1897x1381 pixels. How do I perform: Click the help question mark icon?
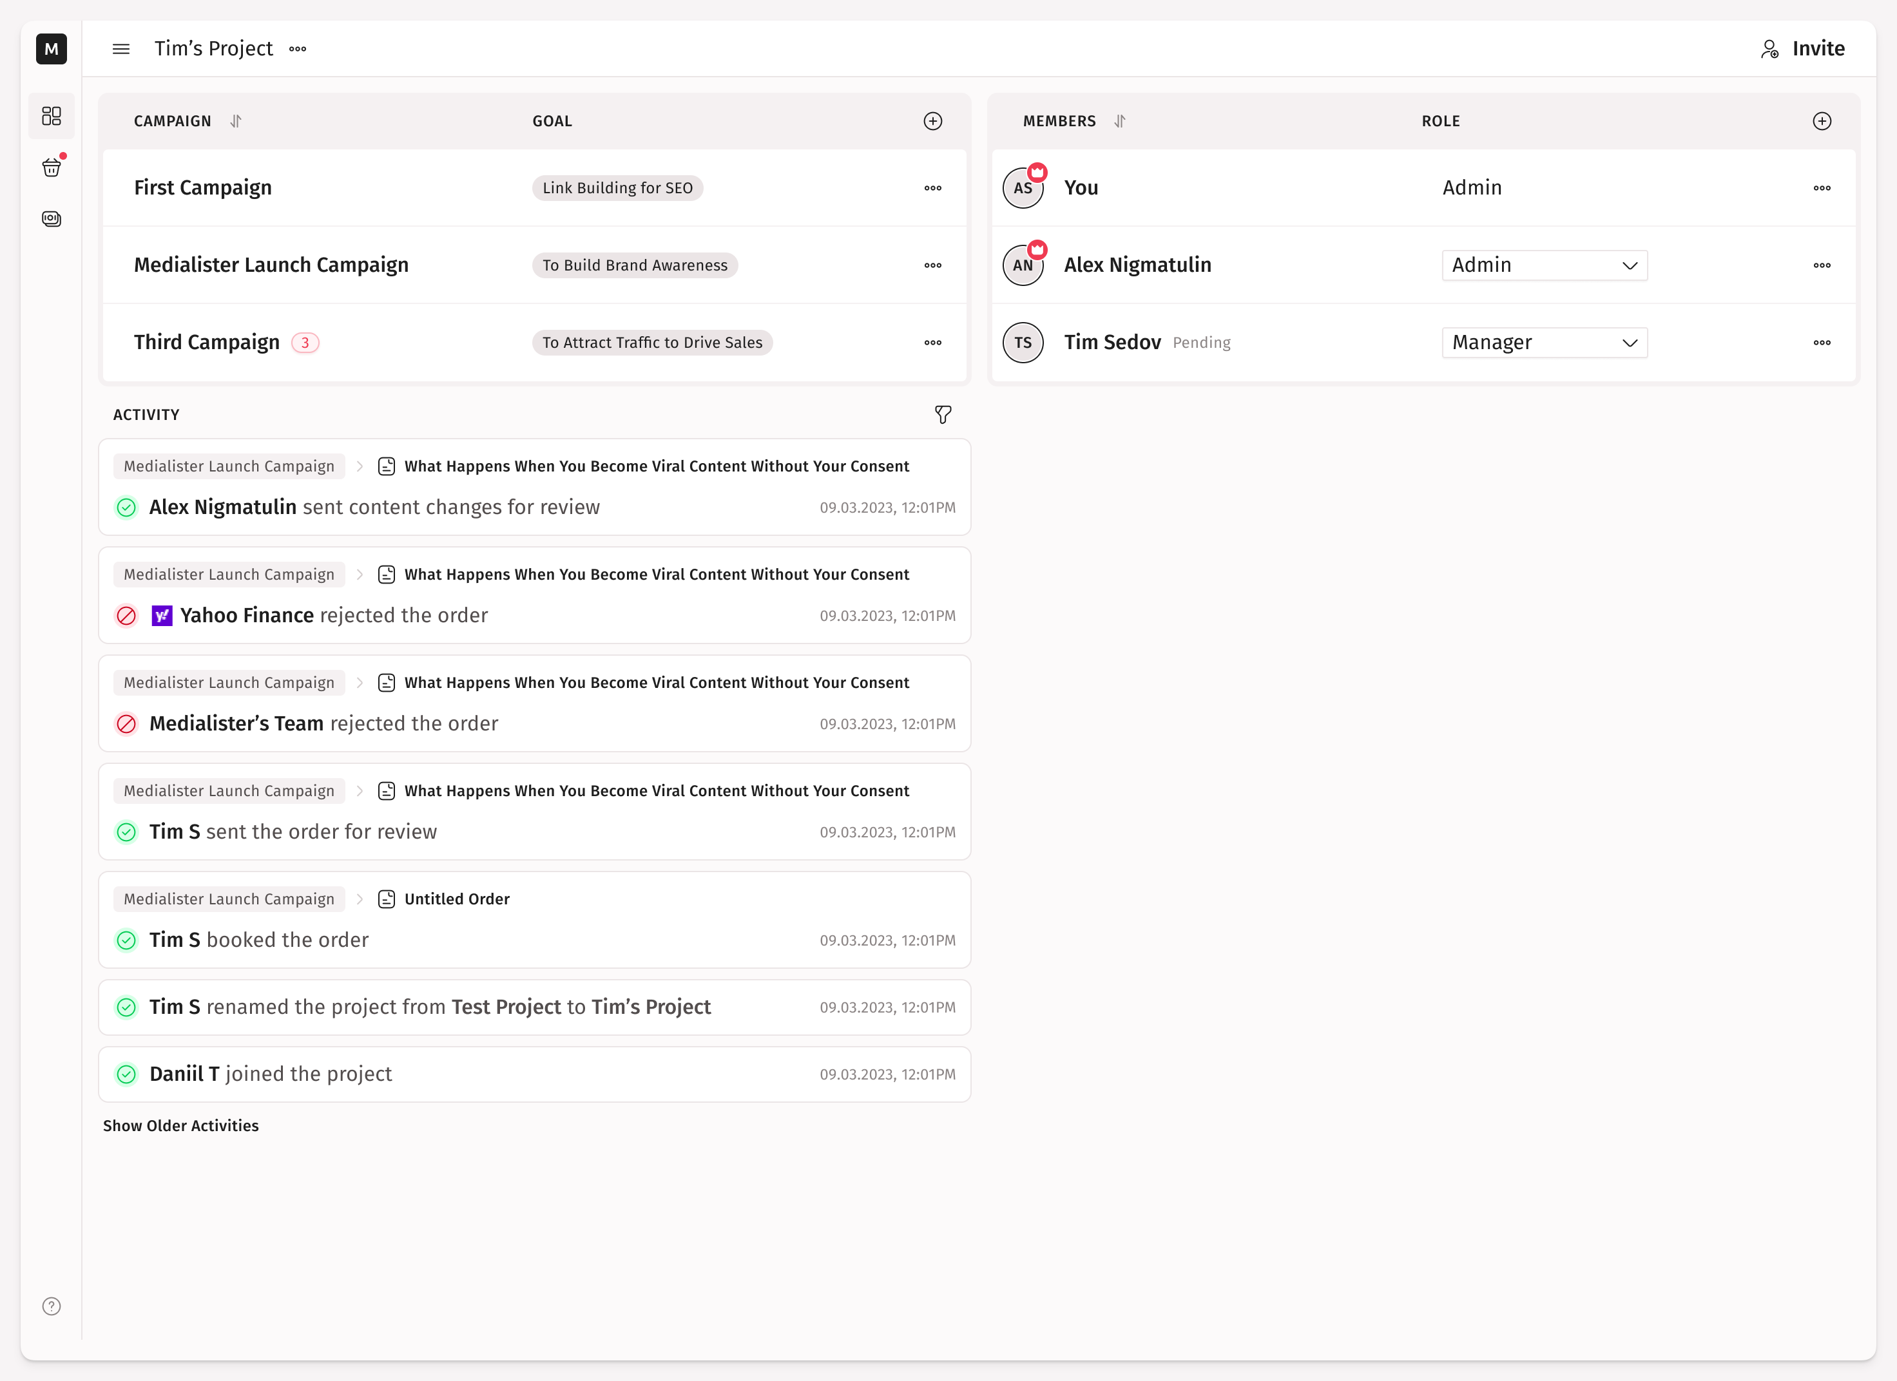[x=52, y=1306]
